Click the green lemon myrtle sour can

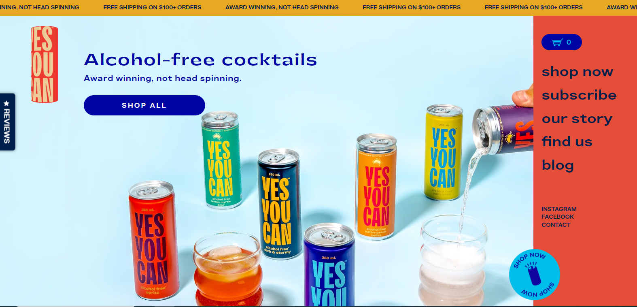pos(221,160)
